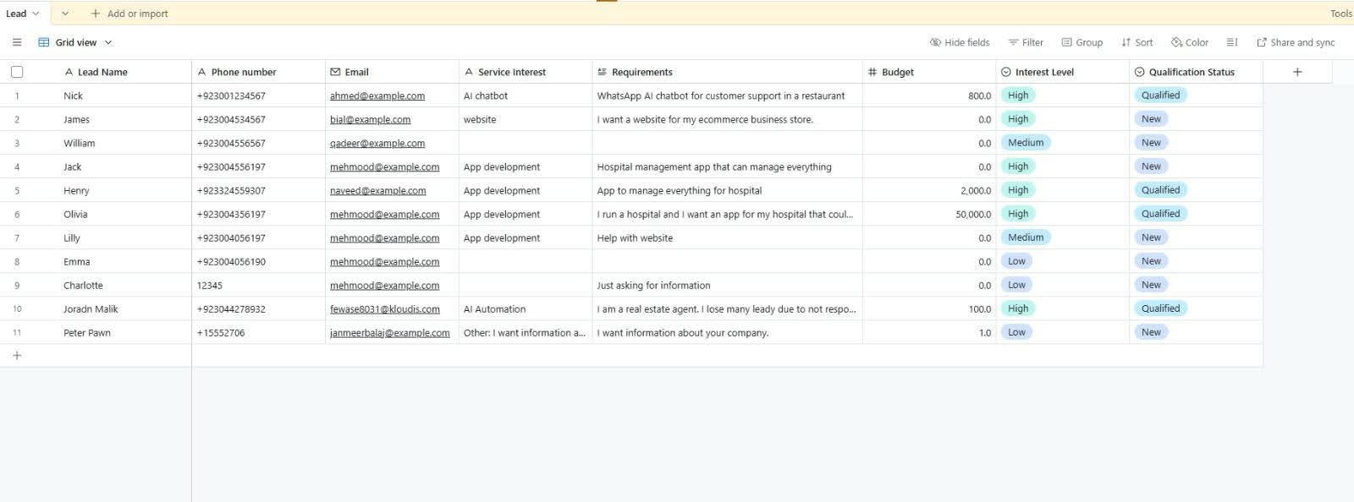
Task: Select the budget 2,000.0 cell
Action: click(929, 190)
